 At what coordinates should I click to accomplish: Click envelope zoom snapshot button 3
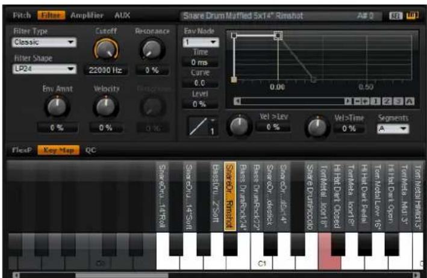click(398, 101)
